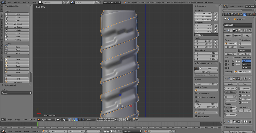Add a Path curve
The height and width of the screenshot is (133, 256).
tap(17, 53)
